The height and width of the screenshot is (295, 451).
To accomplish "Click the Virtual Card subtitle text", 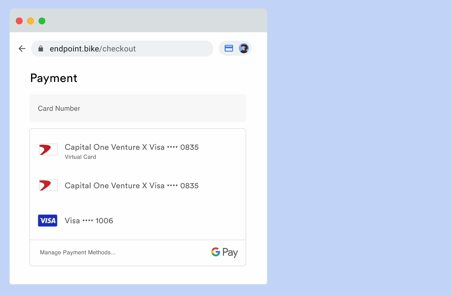I will pyautogui.click(x=80, y=157).
